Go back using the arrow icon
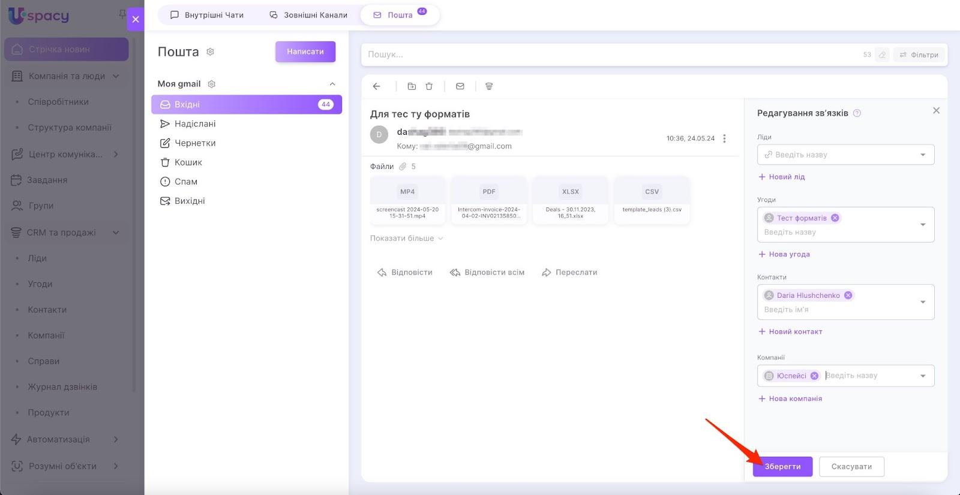 click(377, 86)
